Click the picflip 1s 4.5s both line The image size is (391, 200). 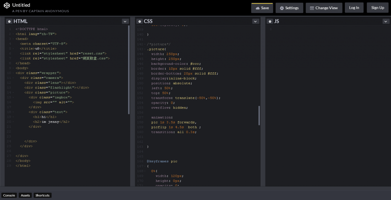pos(176,127)
